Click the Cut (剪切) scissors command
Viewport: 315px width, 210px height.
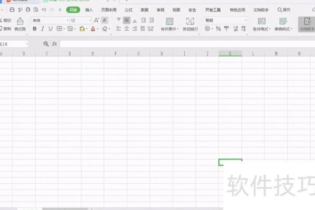pos(5,20)
